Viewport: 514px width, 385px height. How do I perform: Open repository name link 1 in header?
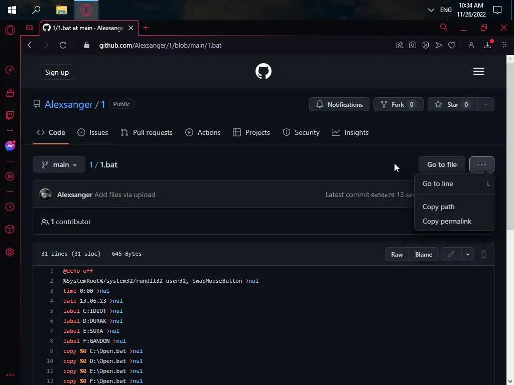(x=102, y=104)
